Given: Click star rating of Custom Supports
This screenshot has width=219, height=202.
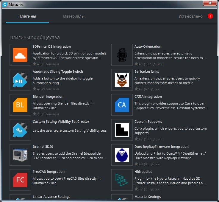Looking at the screenshot, I should click(x=148, y=139).
